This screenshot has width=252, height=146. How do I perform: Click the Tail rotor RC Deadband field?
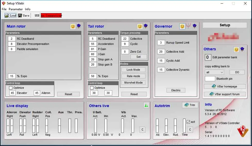[93, 39]
